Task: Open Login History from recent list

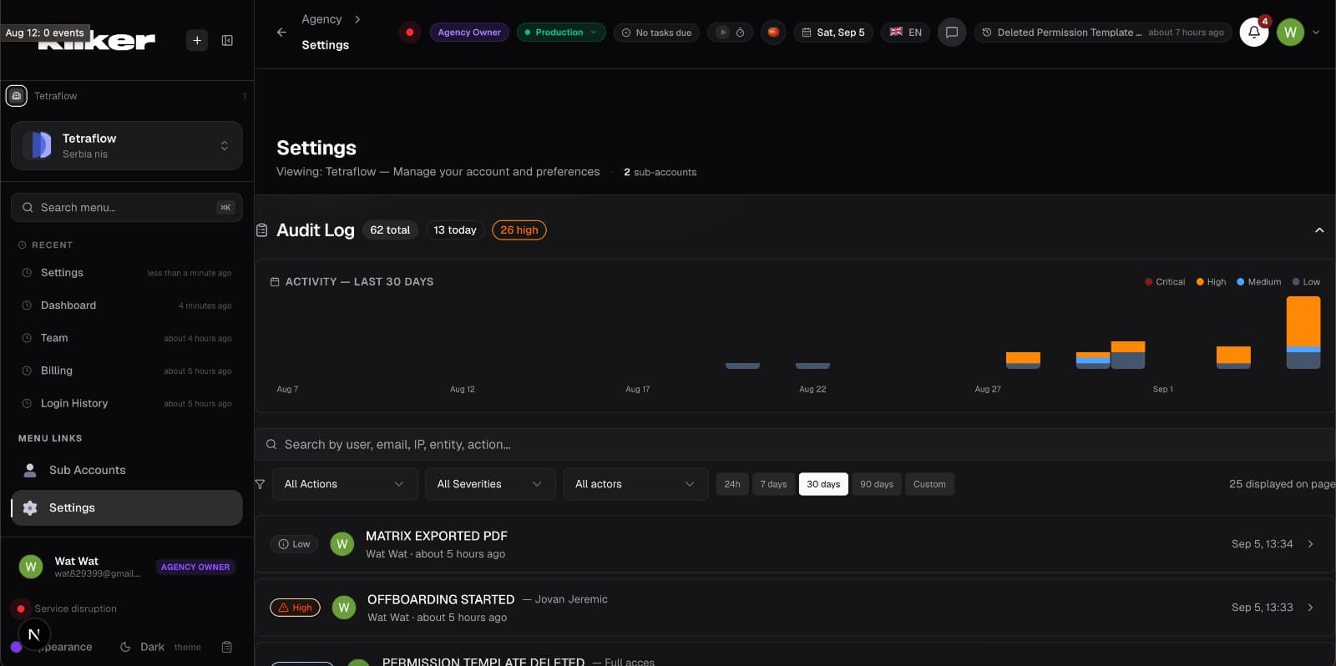Action: [126, 403]
